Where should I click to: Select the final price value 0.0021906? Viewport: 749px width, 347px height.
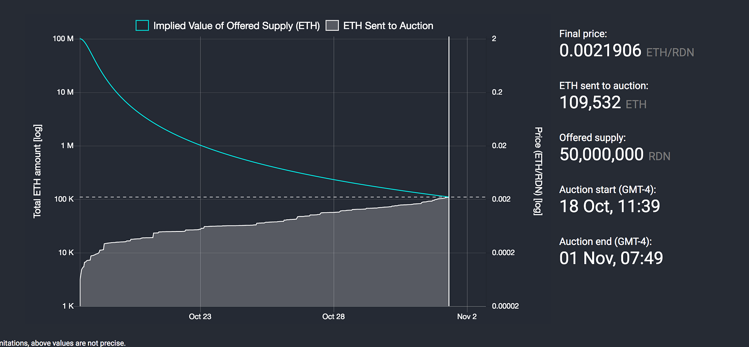pyautogui.click(x=600, y=51)
